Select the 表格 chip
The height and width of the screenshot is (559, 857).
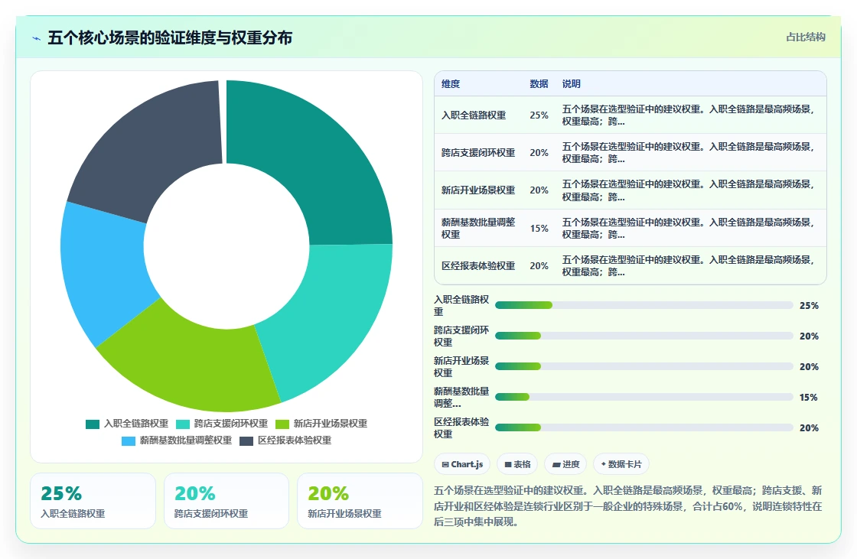(x=517, y=464)
